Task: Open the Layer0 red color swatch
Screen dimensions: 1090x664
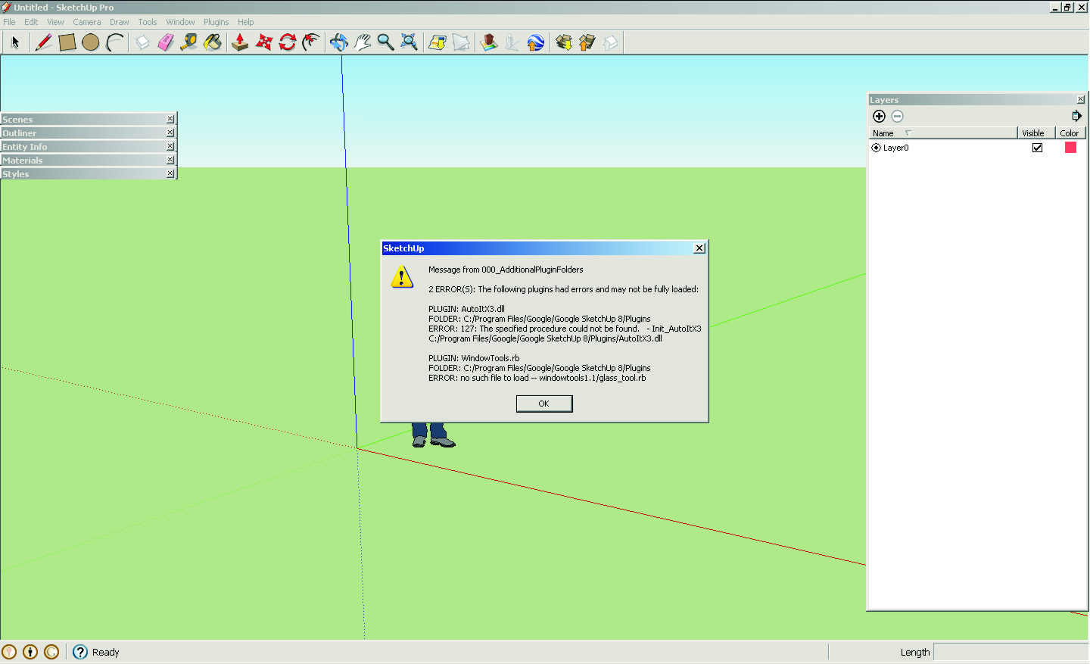Action: pos(1070,148)
